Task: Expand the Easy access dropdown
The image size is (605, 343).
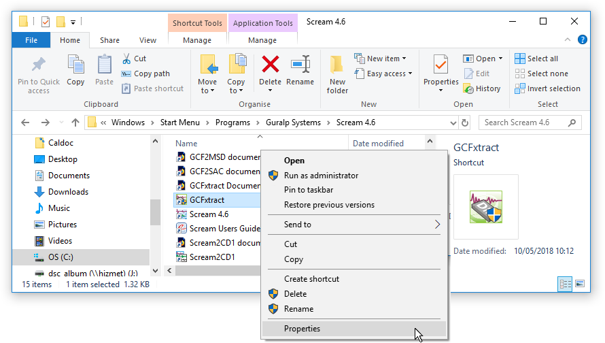Action: pyautogui.click(x=410, y=73)
